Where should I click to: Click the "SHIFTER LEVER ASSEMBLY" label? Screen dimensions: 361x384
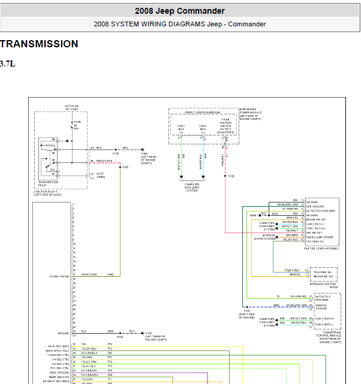tap(321, 249)
